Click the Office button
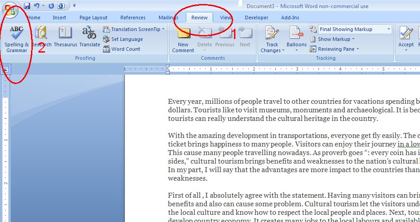Viewport: 420px width, 222px height. coord(10,10)
